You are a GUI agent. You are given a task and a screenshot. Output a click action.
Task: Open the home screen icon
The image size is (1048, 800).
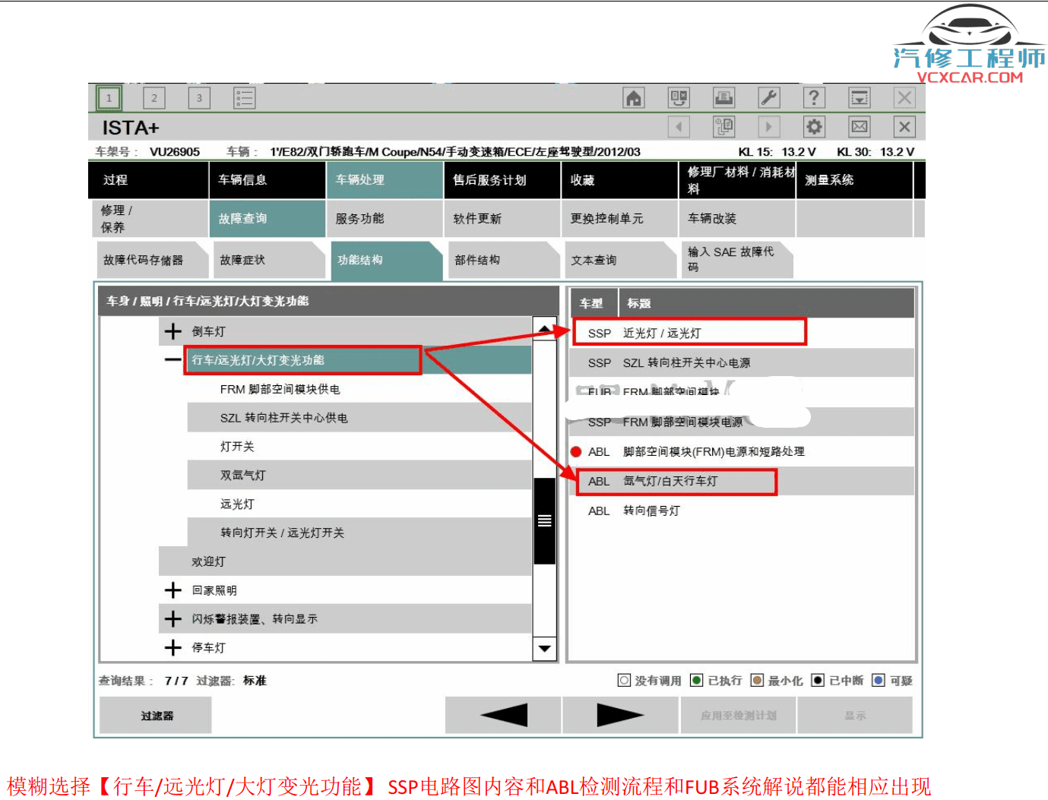coord(634,97)
